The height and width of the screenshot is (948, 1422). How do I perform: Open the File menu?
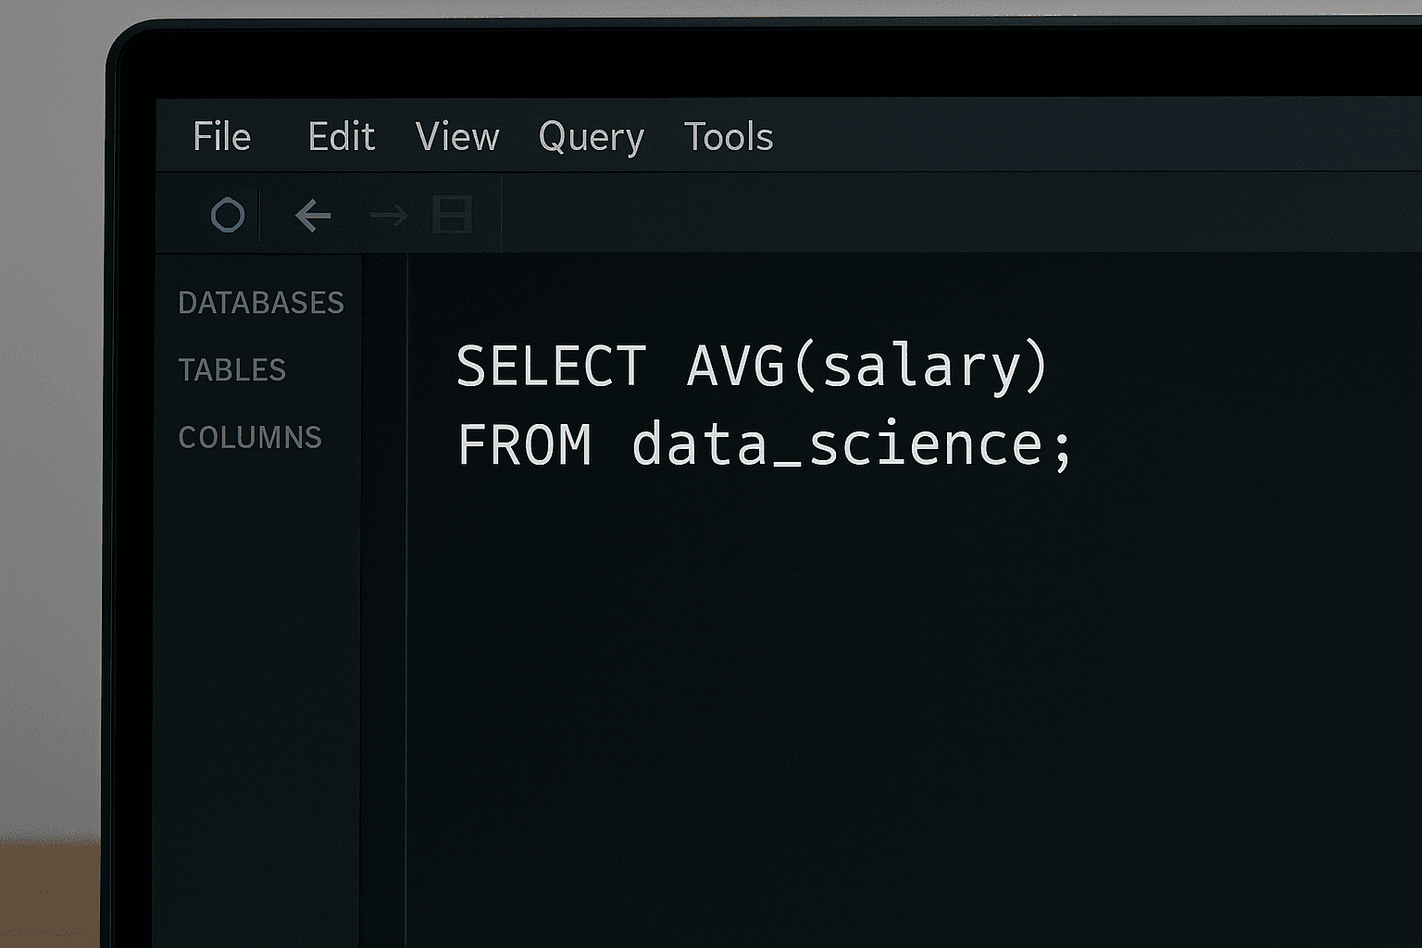point(221,136)
